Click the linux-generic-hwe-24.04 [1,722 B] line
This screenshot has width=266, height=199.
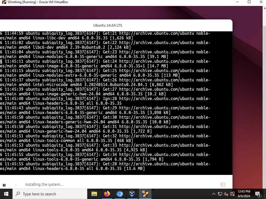76,131
